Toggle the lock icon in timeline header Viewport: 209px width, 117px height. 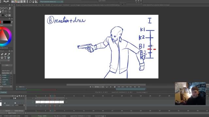17,96
